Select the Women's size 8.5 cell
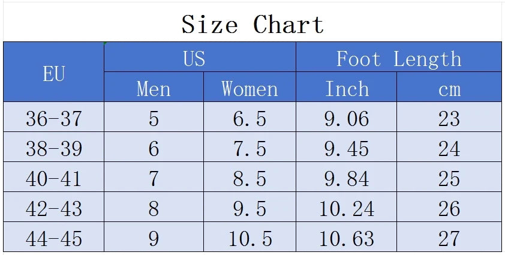The image size is (505, 255). (x=250, y=179)
